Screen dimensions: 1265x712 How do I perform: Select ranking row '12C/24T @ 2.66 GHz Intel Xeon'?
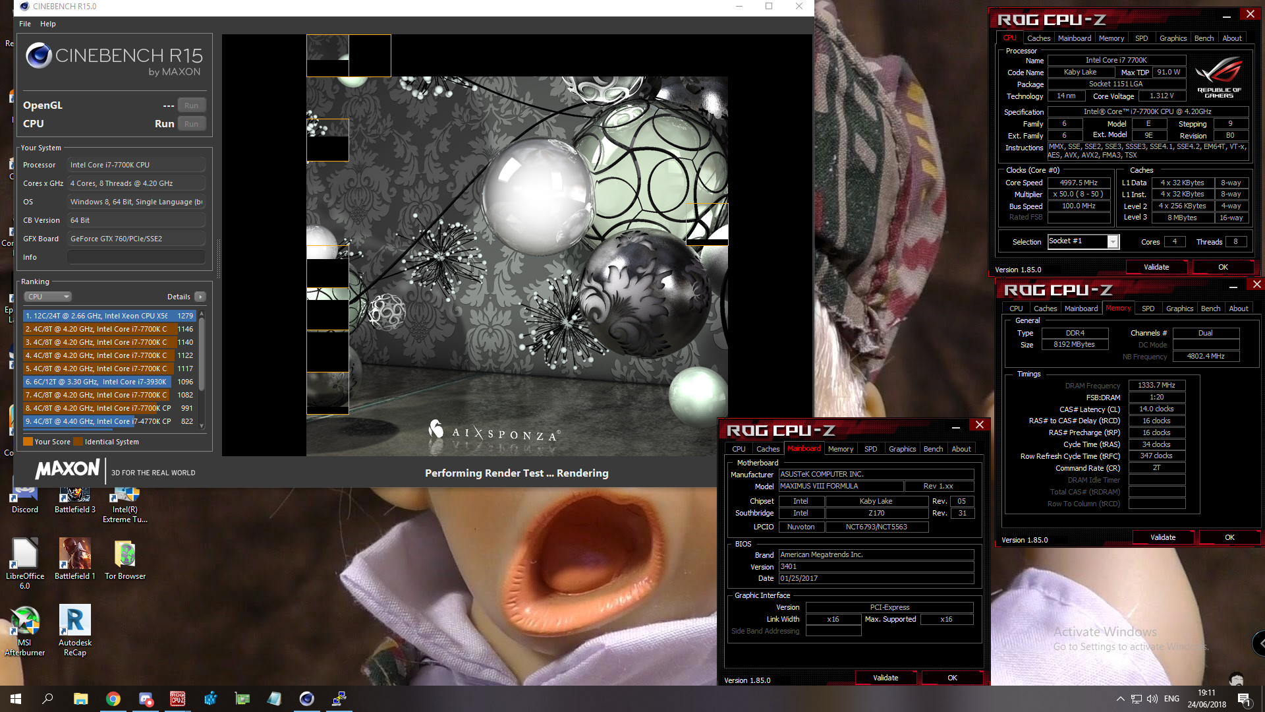tap(109, 316)
